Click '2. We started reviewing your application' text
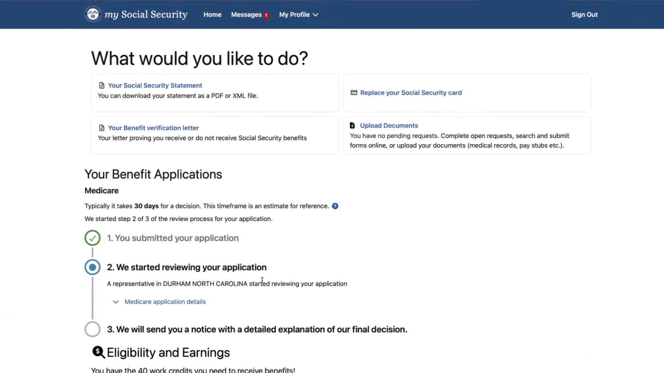664x373 pixels. pos(187,267)
